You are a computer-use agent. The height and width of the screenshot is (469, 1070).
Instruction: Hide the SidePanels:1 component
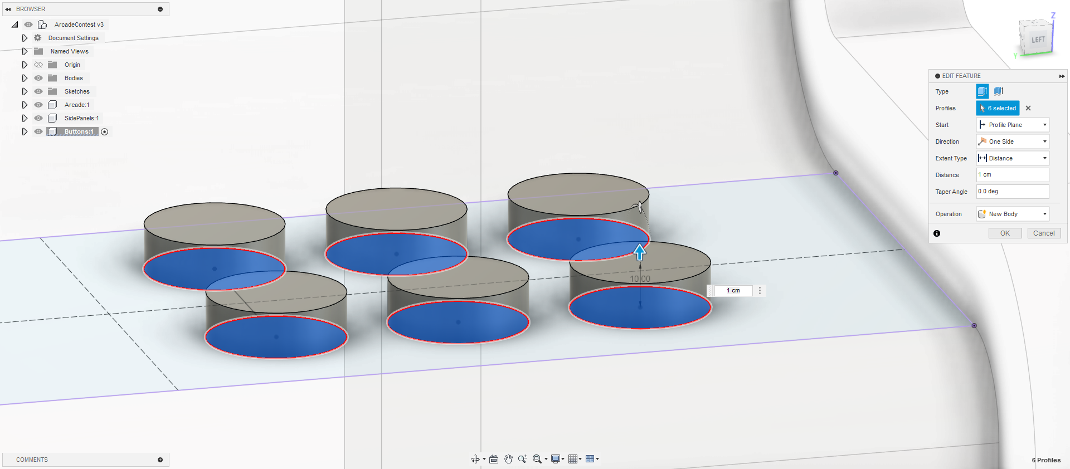38,118
